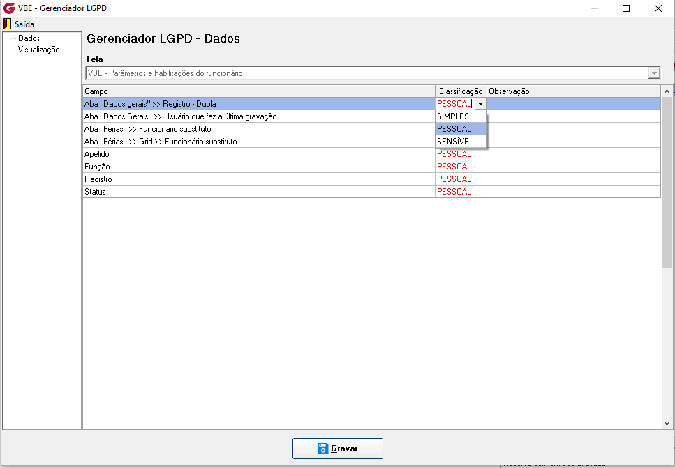
Task: Select Visualização in the left tree
Action: (39, 50)
